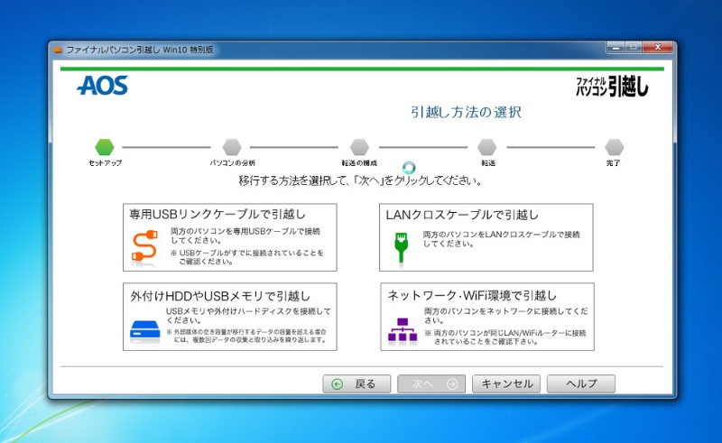
Task: Click the 転送 step hexagon
Action: [x=487, y=146]
